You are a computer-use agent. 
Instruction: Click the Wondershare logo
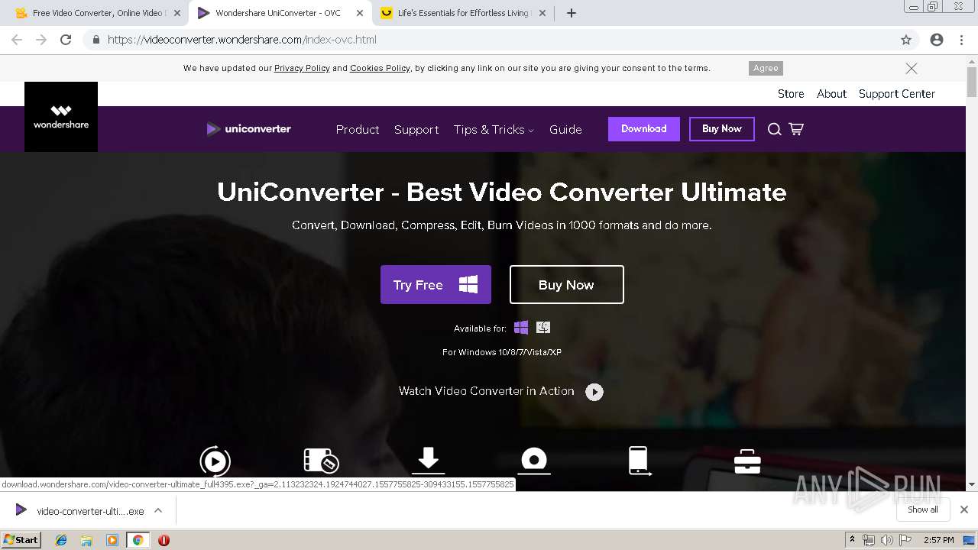click(61, 117)
